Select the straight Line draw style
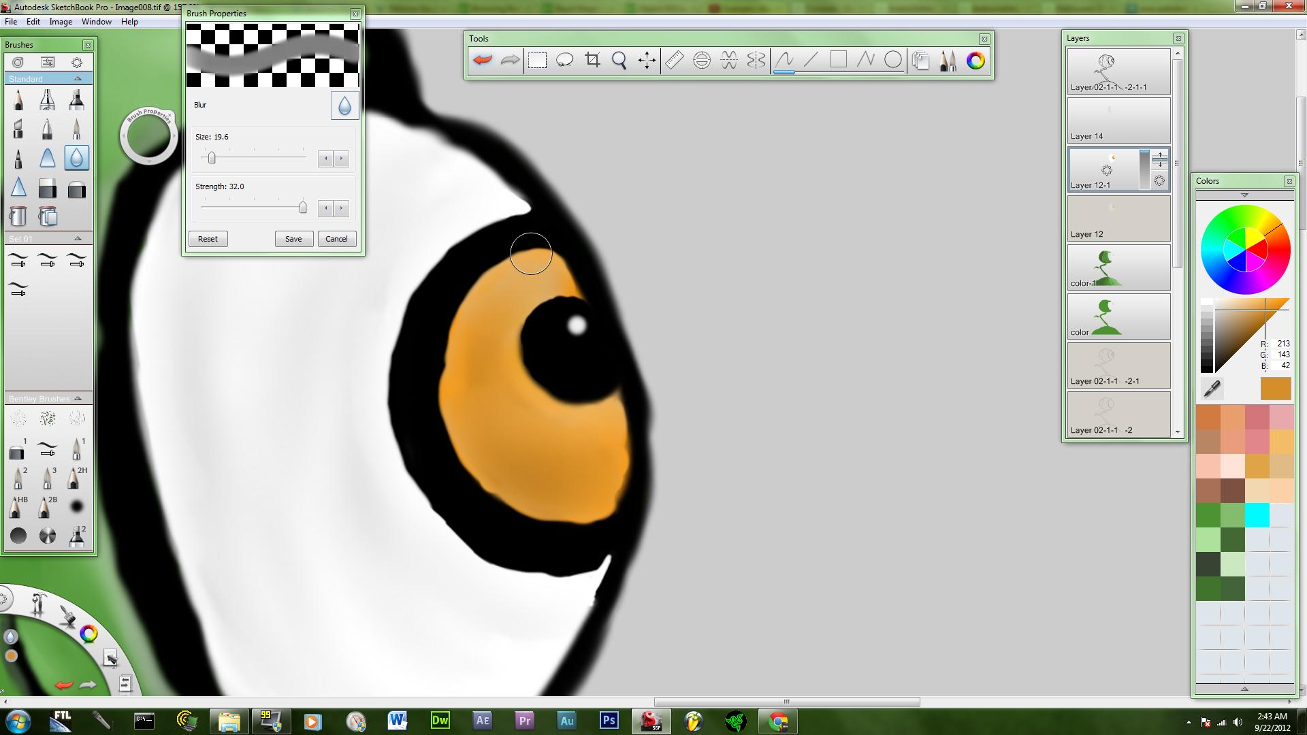This screenshot has height=735, width=1307. pos(811,61)
